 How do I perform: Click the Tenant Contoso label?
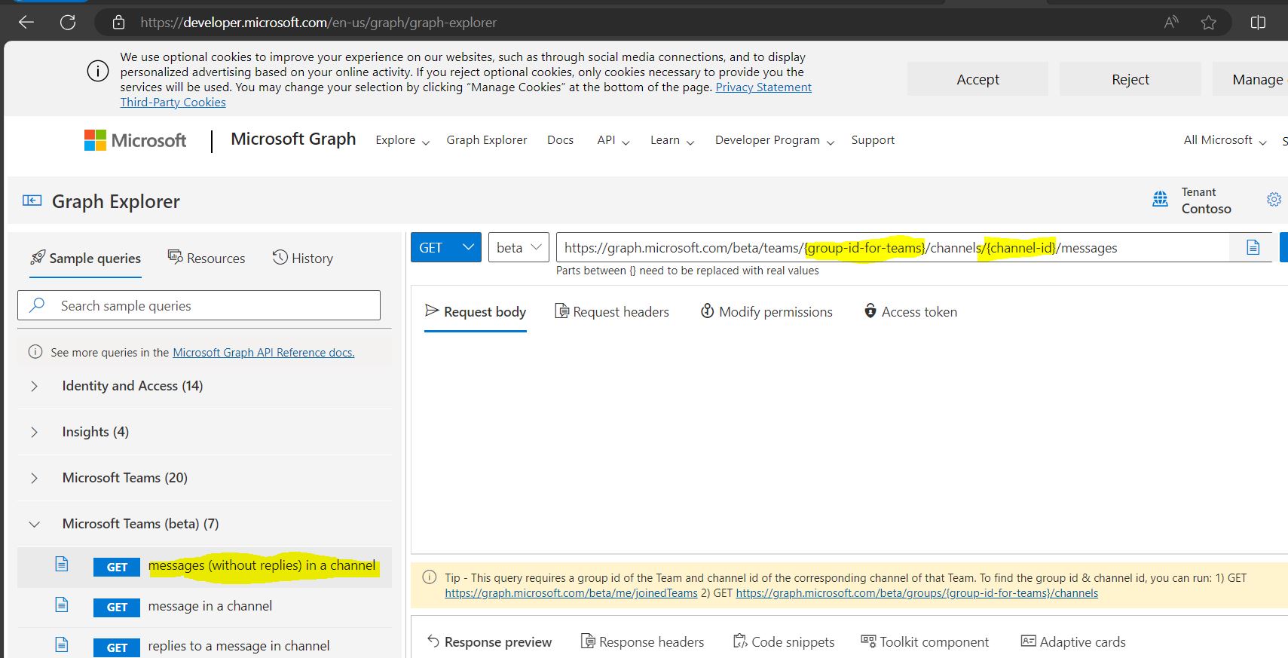[1206, 200]
